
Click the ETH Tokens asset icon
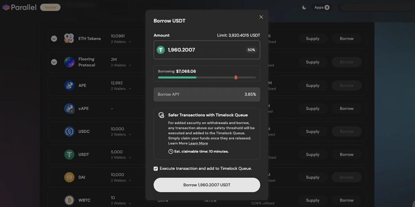(69, 38)
